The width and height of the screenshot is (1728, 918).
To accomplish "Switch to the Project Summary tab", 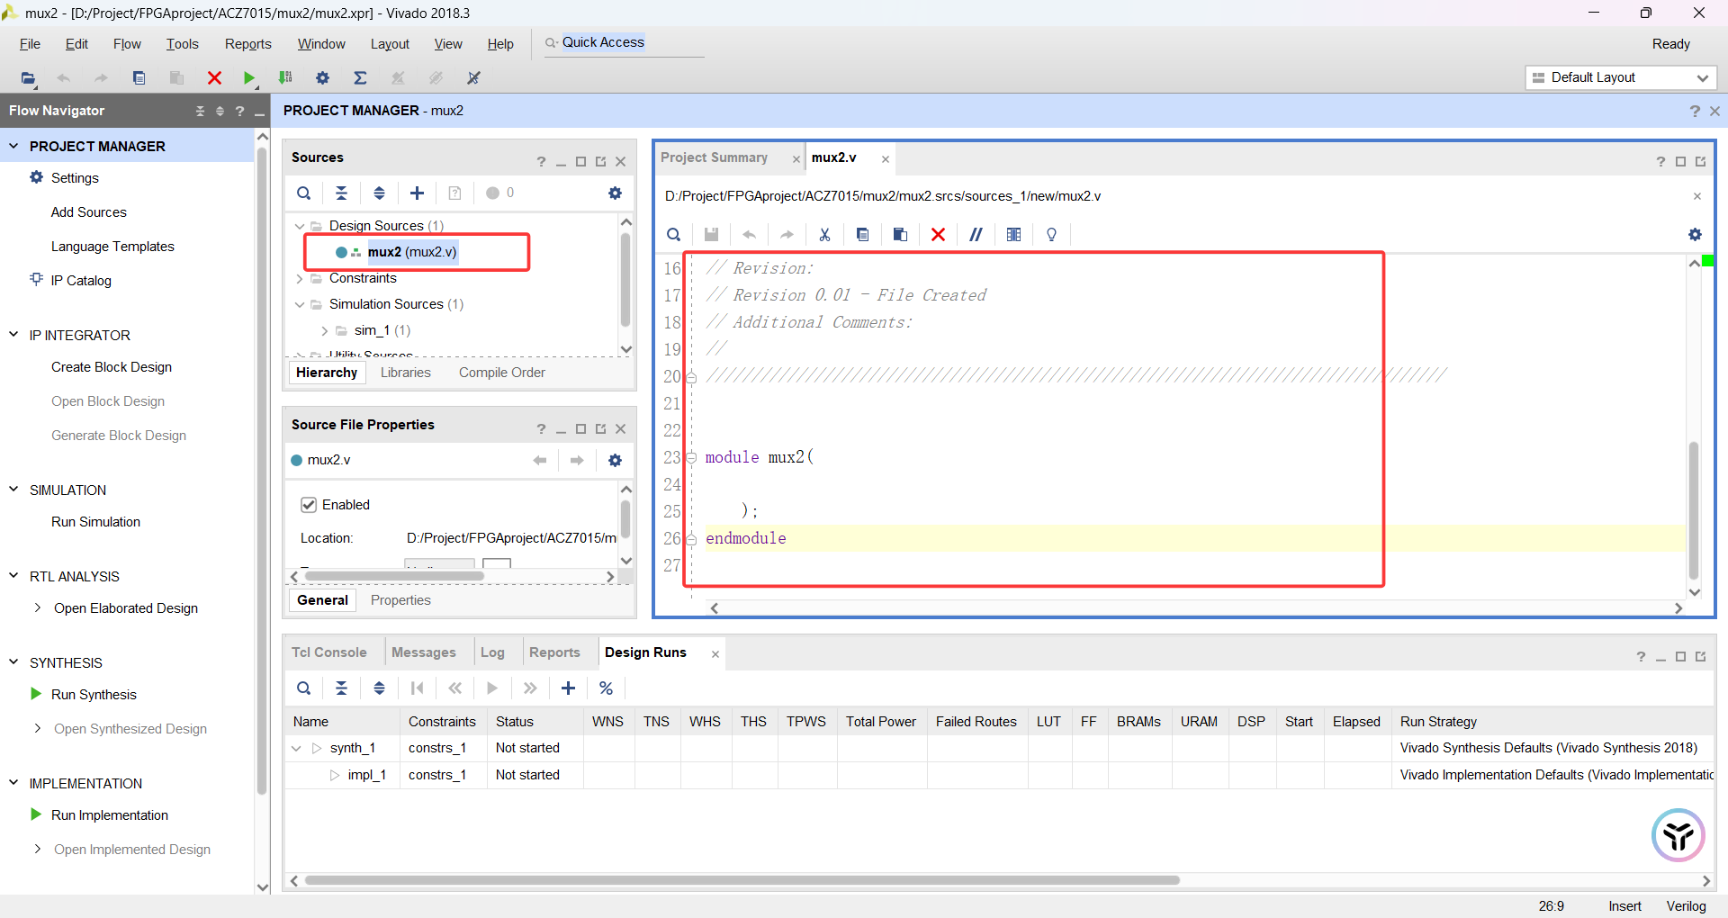I will point(715,157).
